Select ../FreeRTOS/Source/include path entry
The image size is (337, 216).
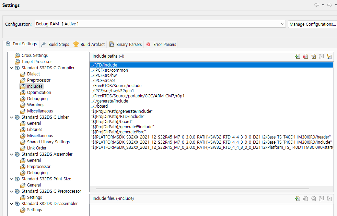point(211,86)
